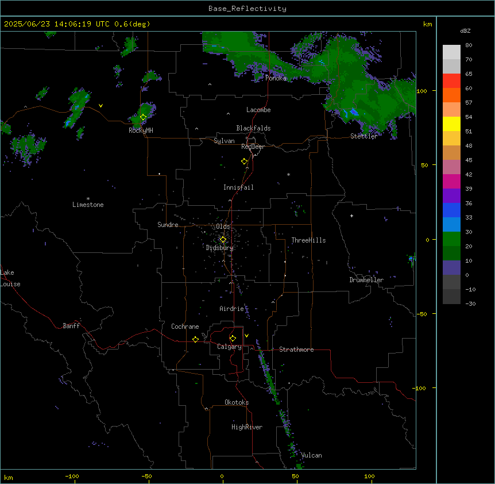Click the dBZ legend heading
This screenshot has width=495, height=484.
point(465,30)
